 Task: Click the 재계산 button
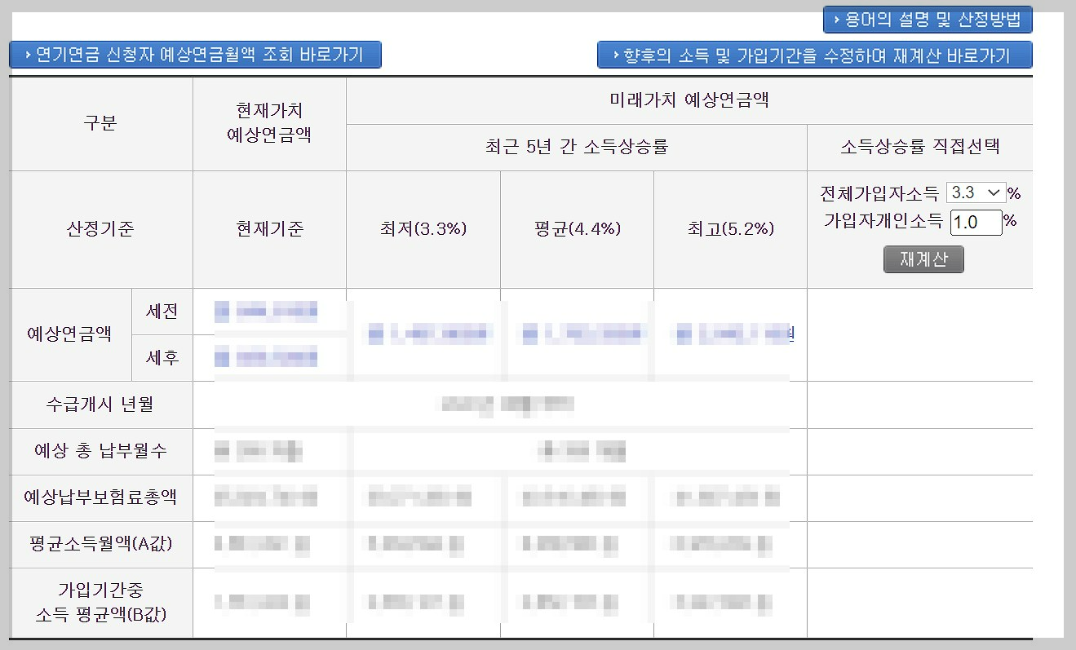pos(923,259)
